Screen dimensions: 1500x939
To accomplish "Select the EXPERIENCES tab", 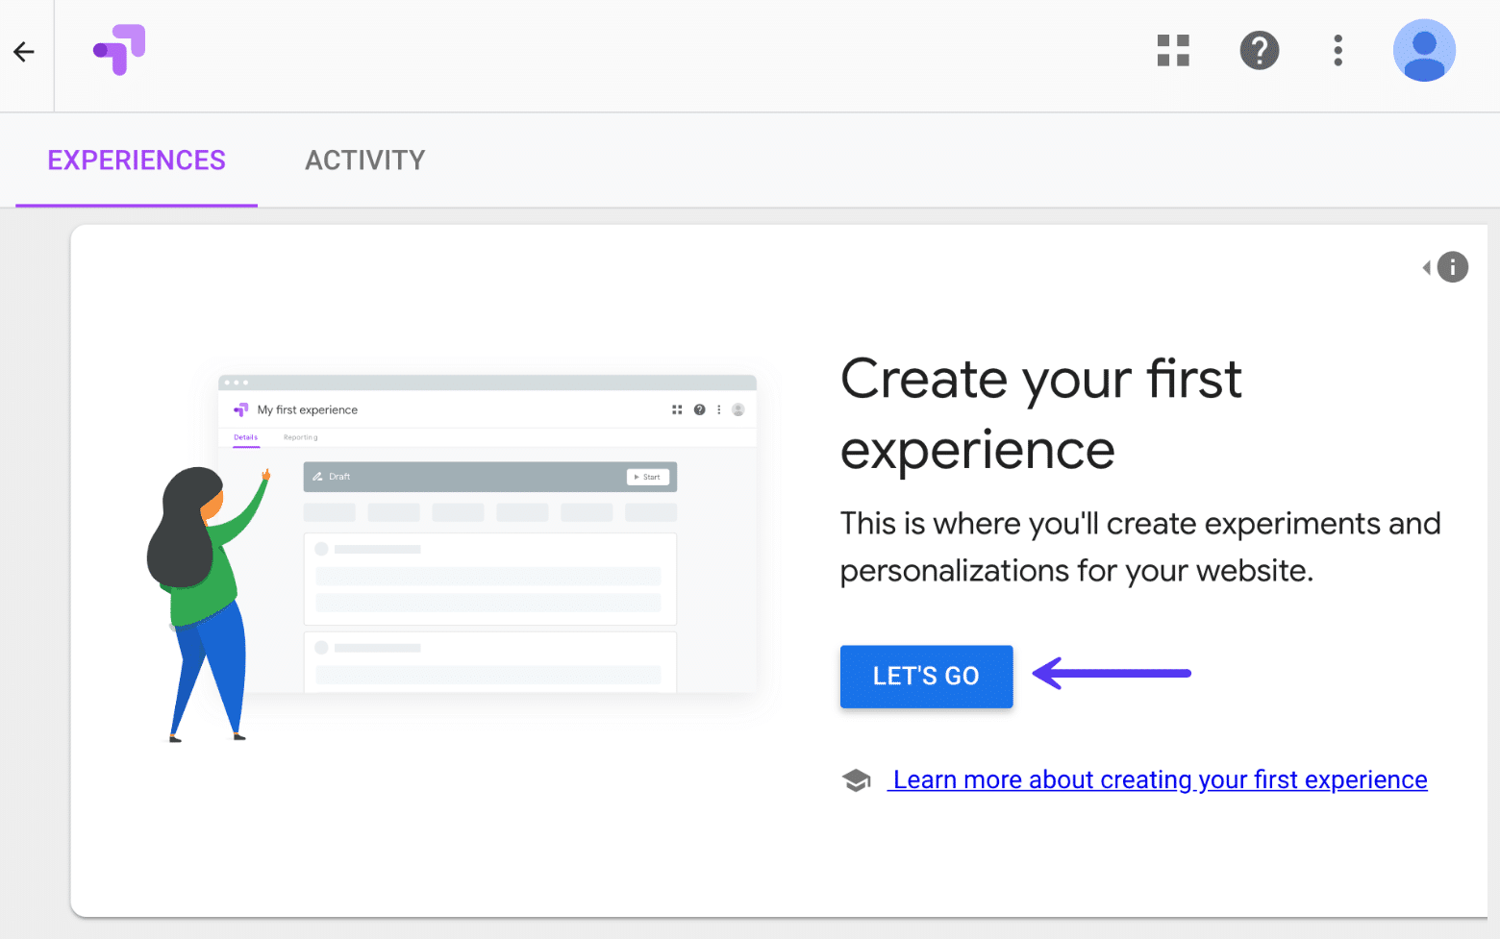I will [136, 160].
